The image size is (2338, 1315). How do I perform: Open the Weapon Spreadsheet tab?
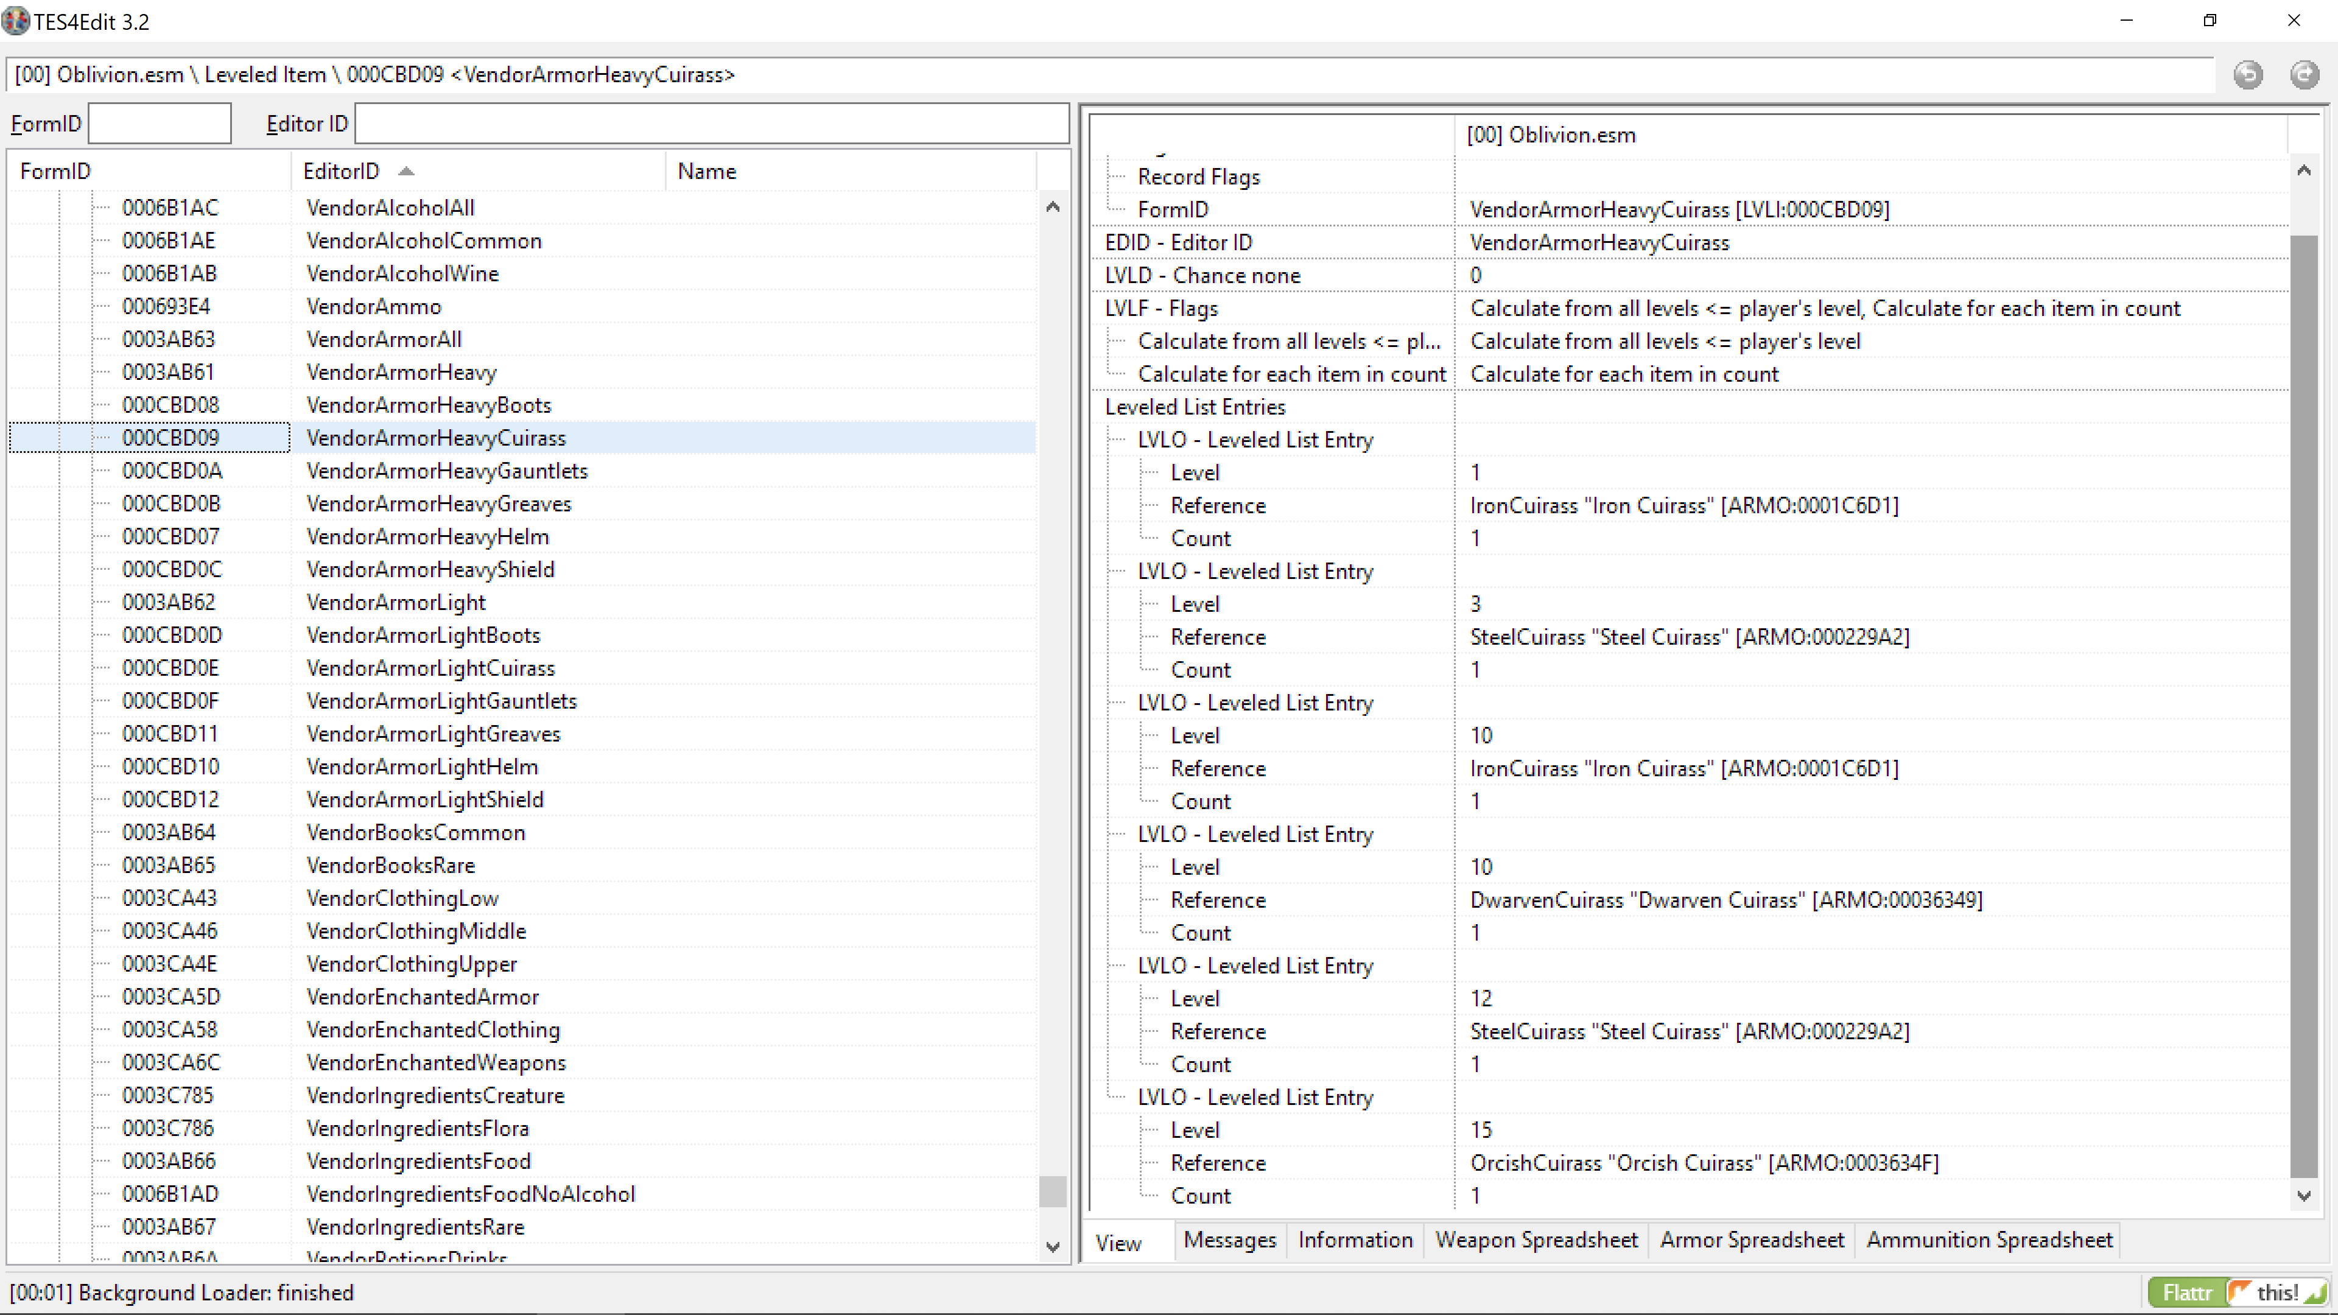click(1536, 1240)
